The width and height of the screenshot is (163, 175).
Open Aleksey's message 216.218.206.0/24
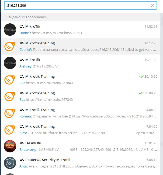click(81, 63)
